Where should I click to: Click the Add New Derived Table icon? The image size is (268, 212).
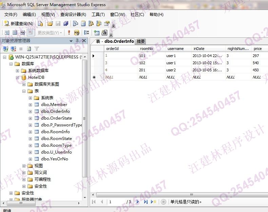pos(104,33)
